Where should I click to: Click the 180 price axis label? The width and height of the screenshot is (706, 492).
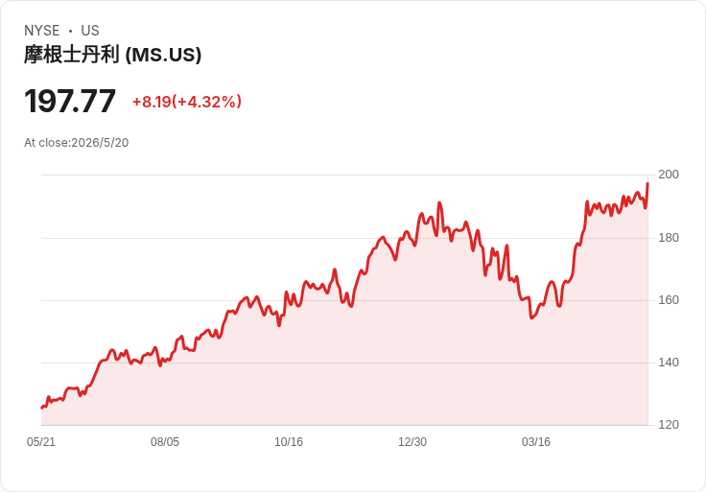coord(669,238)
